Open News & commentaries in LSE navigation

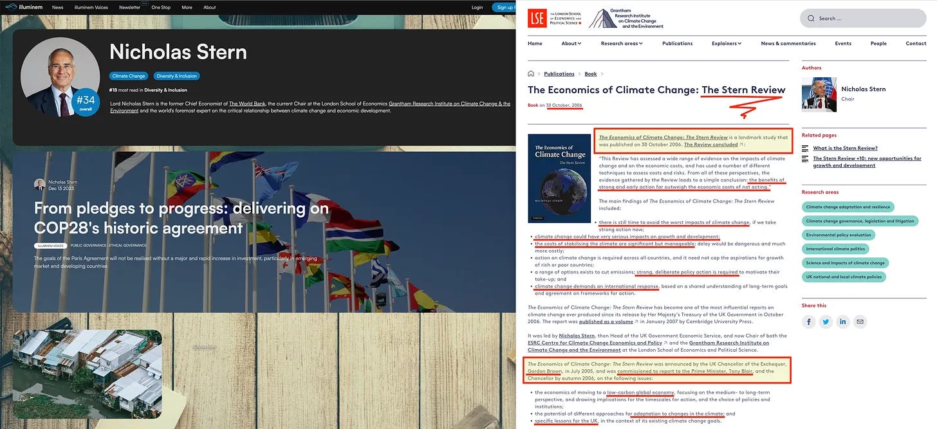(x=788, y=44)
